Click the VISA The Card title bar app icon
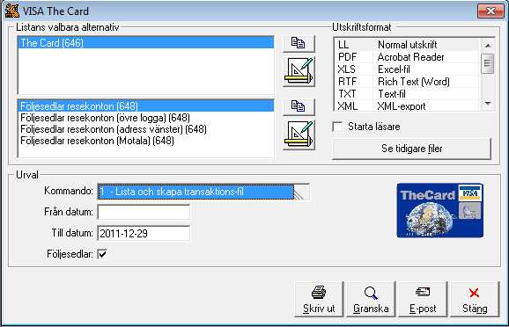509x327 pixels. [12, 11]
